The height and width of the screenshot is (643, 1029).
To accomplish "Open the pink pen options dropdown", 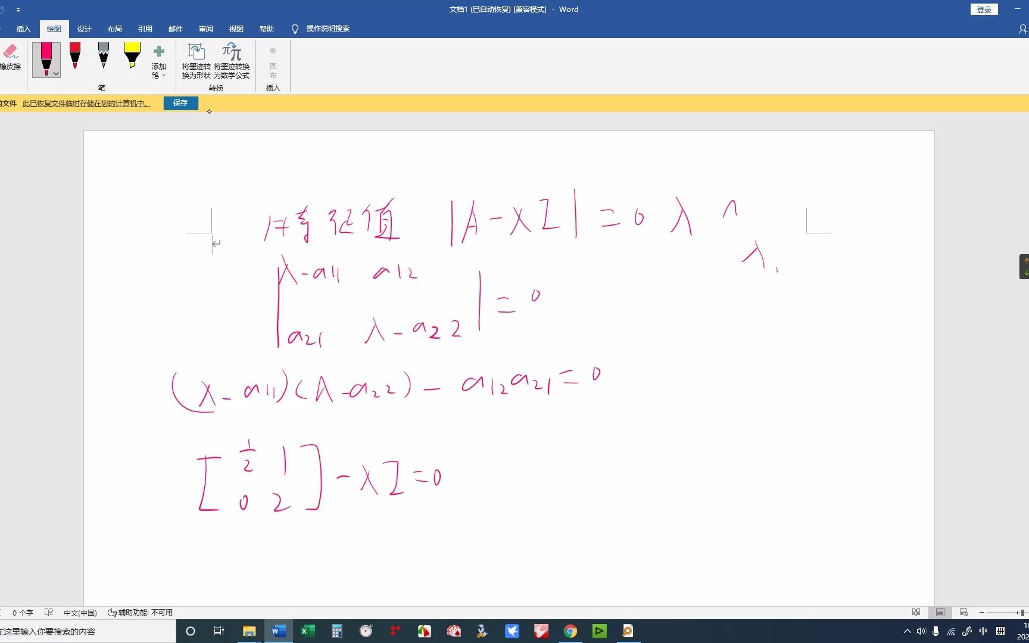I will [56, 74].
